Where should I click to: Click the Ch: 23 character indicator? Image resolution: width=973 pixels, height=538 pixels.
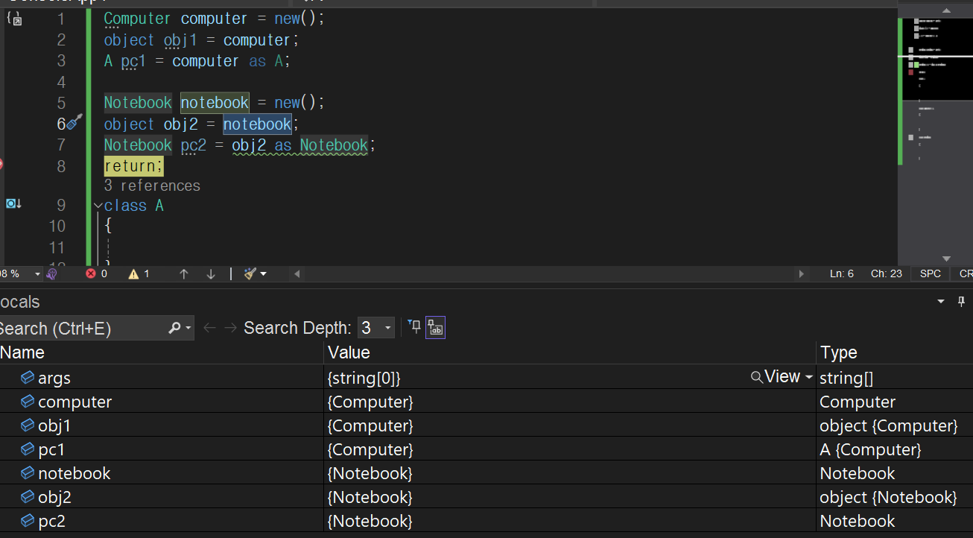point(887,273)
